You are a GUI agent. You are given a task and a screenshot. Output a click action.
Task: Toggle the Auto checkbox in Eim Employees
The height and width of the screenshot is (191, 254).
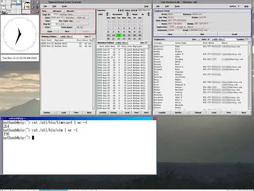click(x=208, y=39)
